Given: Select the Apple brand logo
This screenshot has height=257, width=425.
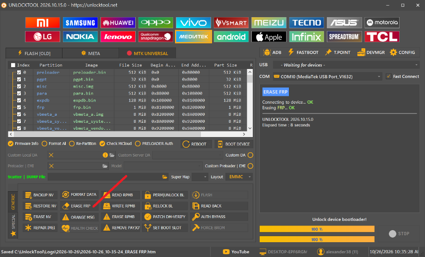Looking at the screenshot, I should 269,37.
